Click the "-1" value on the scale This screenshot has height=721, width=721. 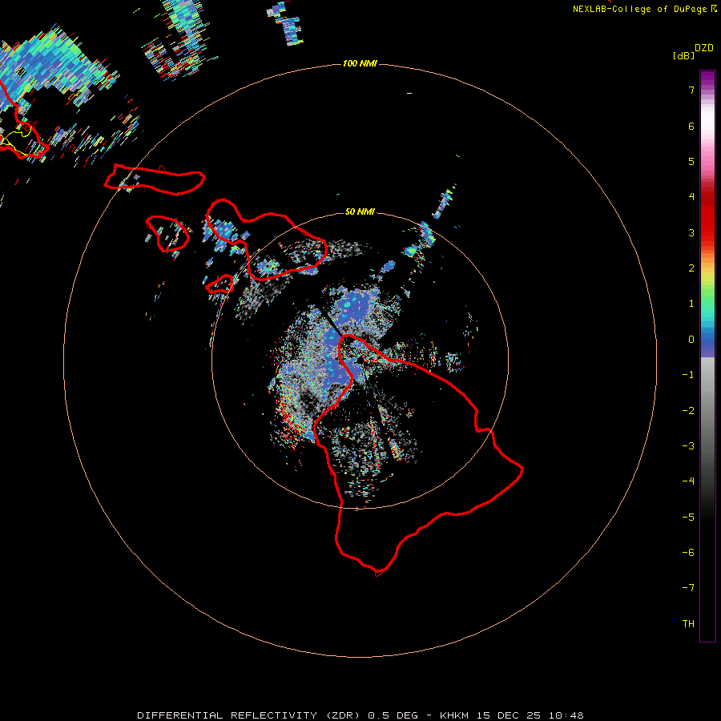pos(688,375)
